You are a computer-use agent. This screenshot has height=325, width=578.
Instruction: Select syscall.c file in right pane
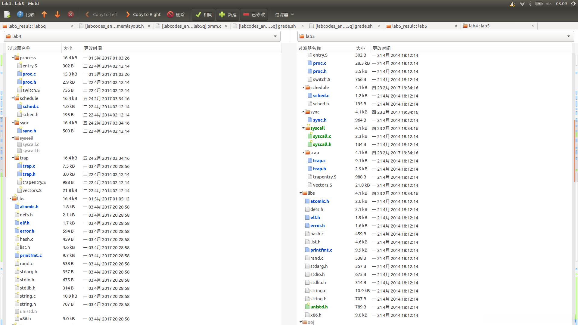(x=322, y=136)
